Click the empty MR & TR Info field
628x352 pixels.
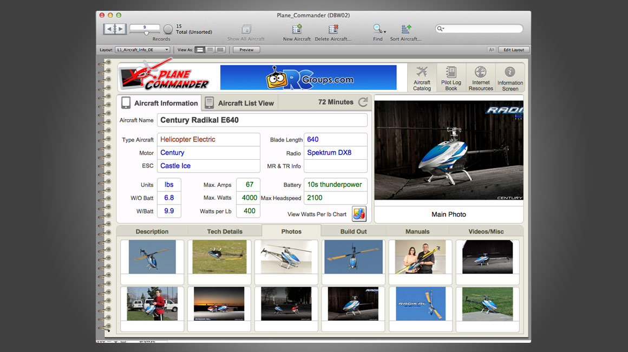coord(336,166)
